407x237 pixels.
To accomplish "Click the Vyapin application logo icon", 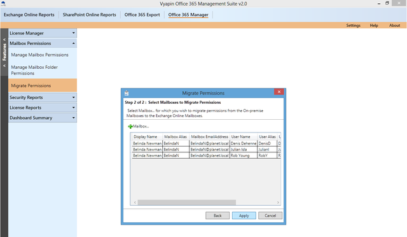I will point(3,3).
